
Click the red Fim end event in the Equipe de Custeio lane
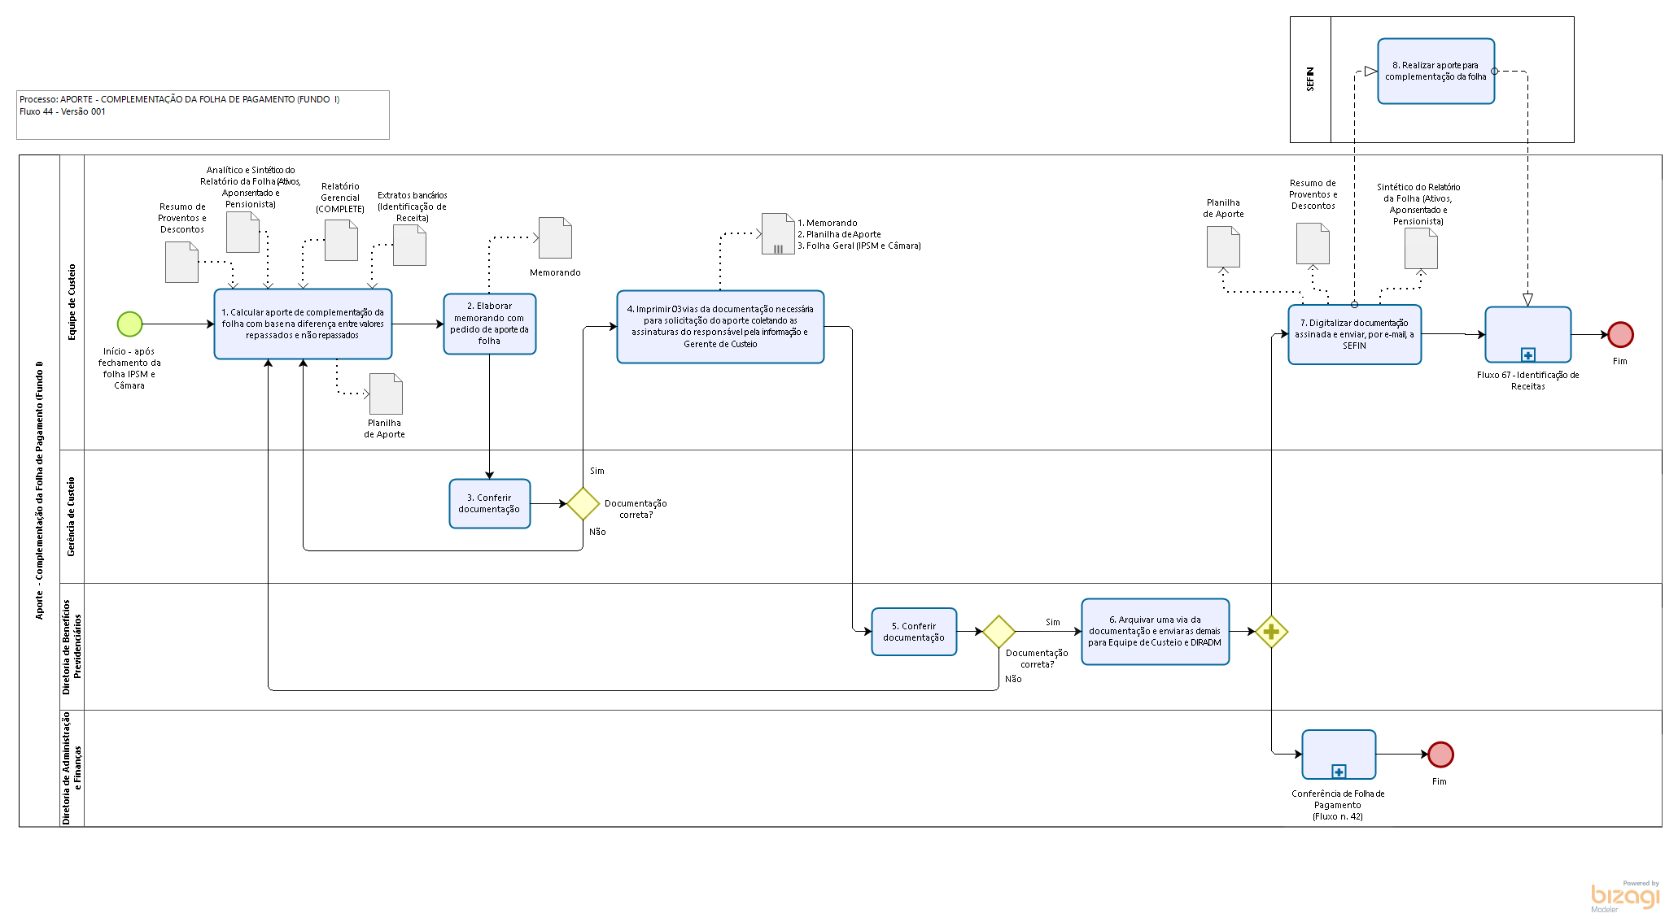1620,334
